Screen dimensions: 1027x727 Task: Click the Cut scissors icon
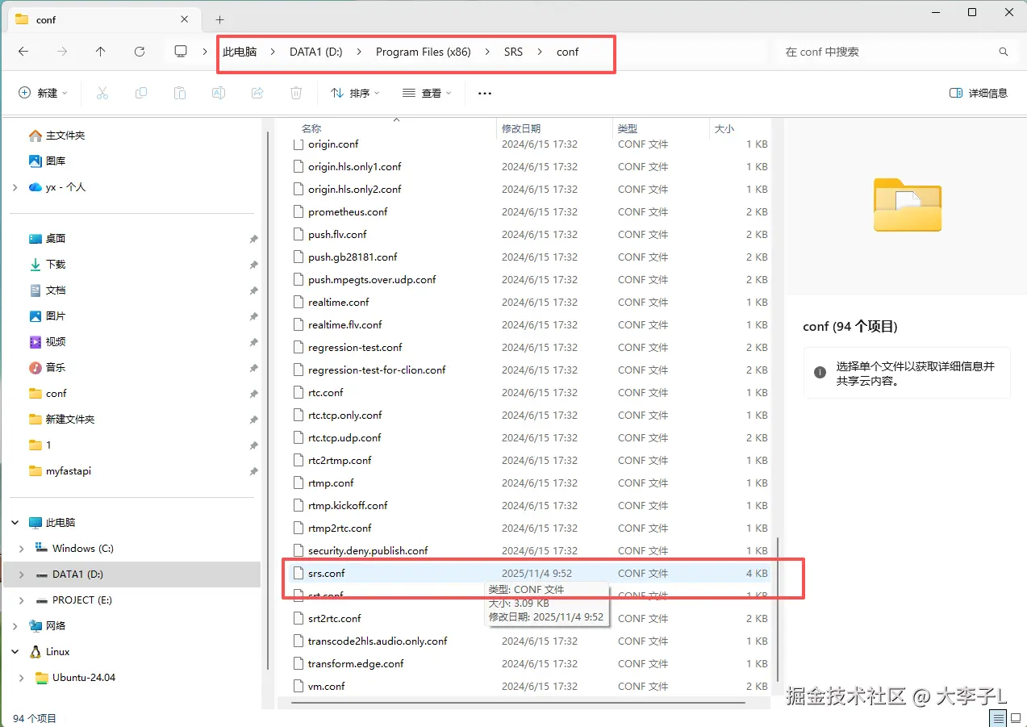102,93
